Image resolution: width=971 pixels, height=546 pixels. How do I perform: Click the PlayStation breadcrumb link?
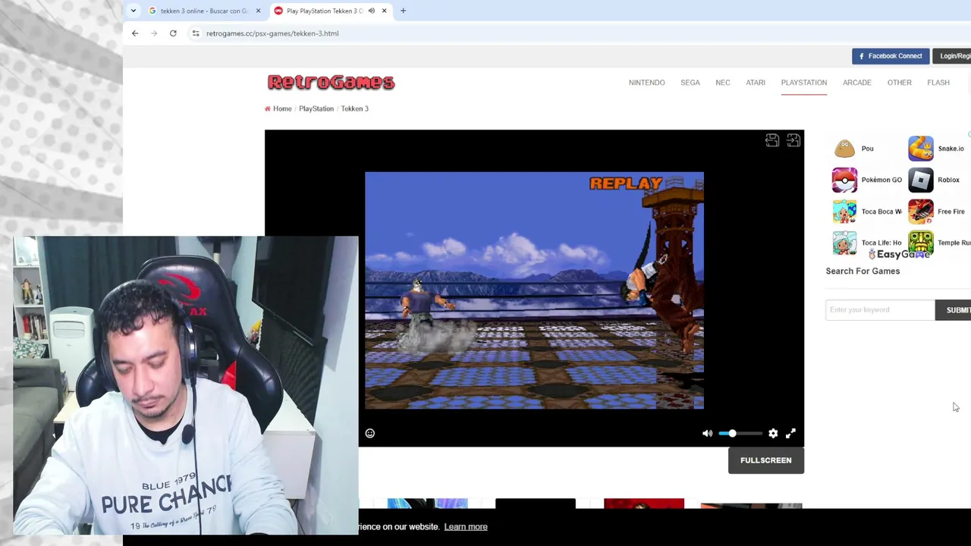pos(316,108)
